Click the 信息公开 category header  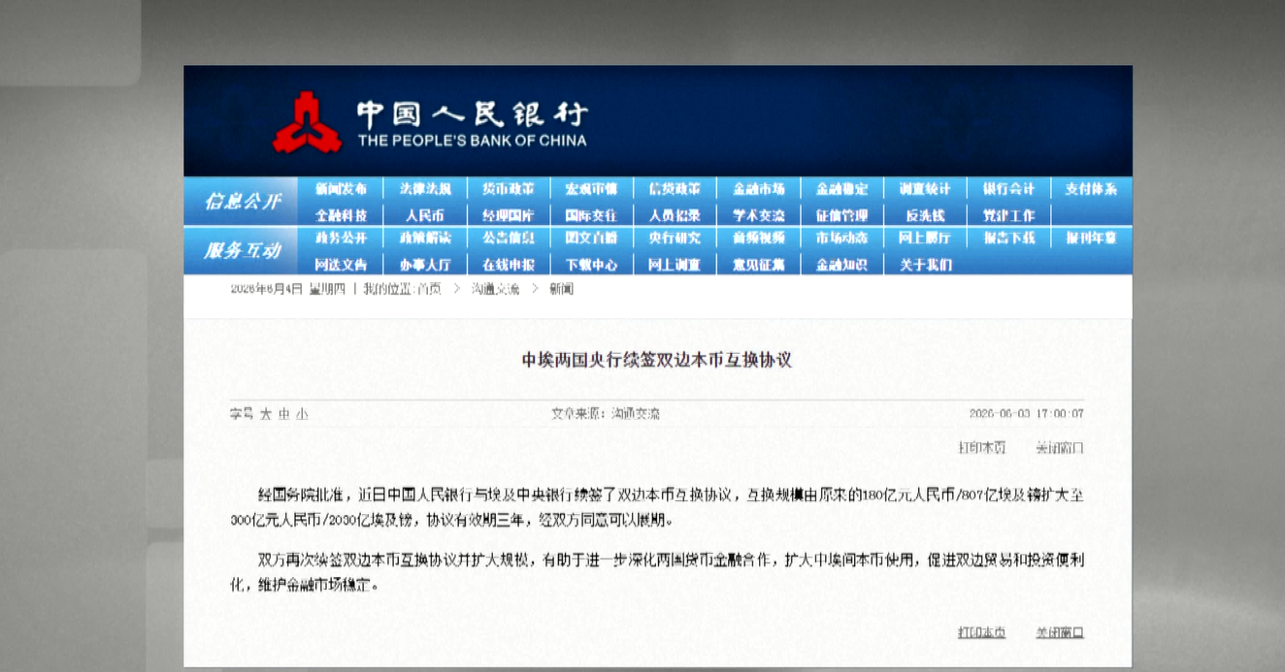click(x=243, y=202)
